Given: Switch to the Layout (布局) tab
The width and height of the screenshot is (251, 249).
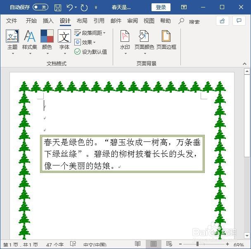Looking at the screenshot, I should (82, 21).
